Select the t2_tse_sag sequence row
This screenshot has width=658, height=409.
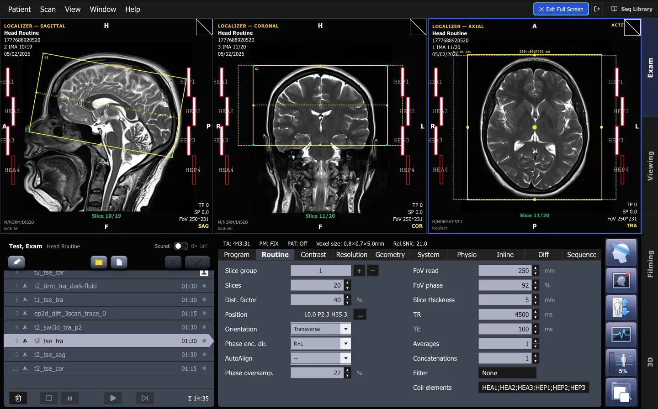109,355
